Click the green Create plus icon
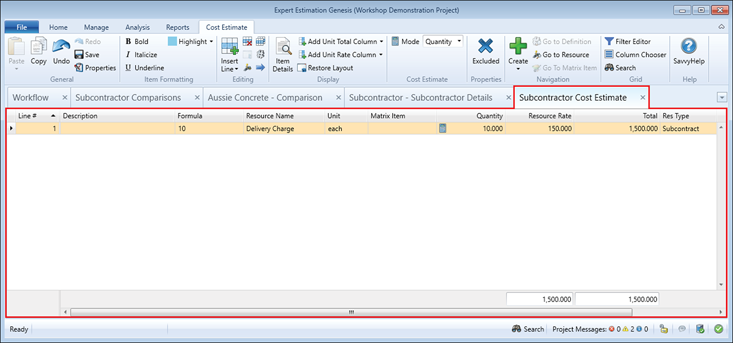 coord(518,46)
